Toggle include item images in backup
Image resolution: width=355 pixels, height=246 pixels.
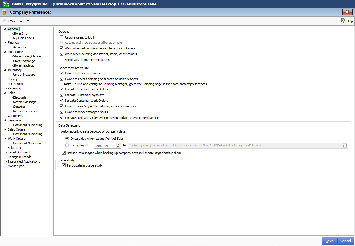(x=64, y=153)
